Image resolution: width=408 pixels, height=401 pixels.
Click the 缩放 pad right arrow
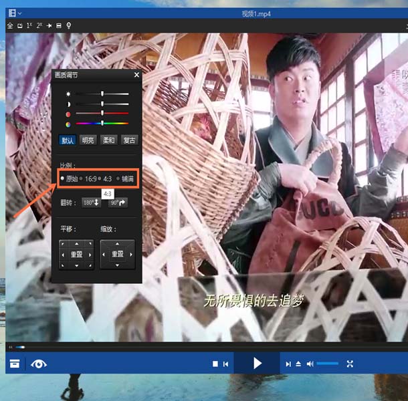pyautogui.click(x=131, y=255)
